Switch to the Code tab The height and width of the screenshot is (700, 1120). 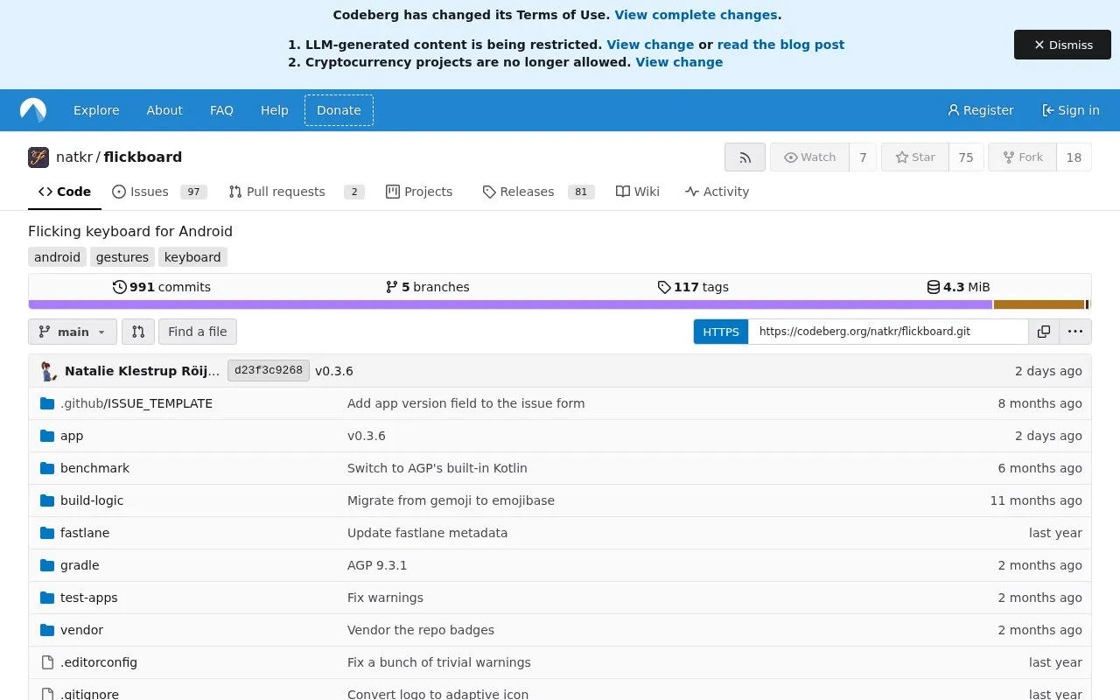tap(65, 192)
